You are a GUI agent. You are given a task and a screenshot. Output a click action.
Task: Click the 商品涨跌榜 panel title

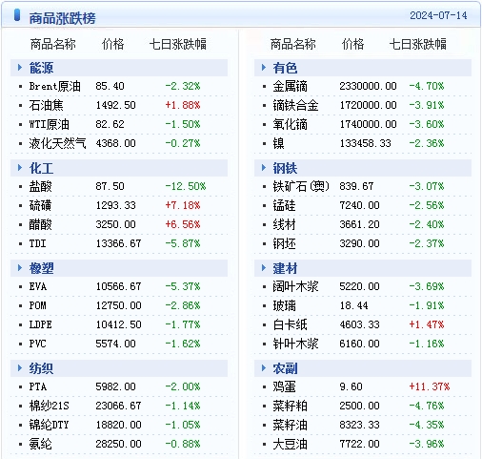coord(62,18)
